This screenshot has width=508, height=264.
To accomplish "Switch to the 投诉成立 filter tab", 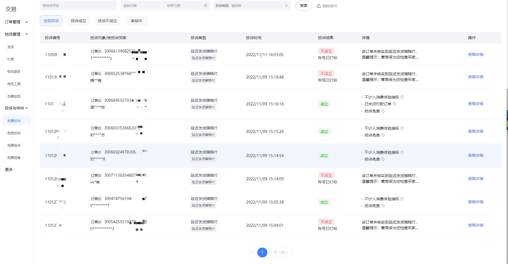I will [78, 21].
